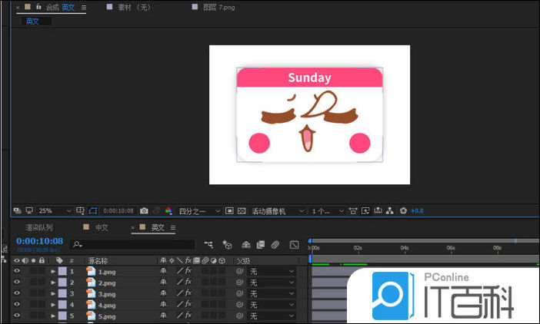Click the 1.png layer label color swatch

tap(62, 271)
